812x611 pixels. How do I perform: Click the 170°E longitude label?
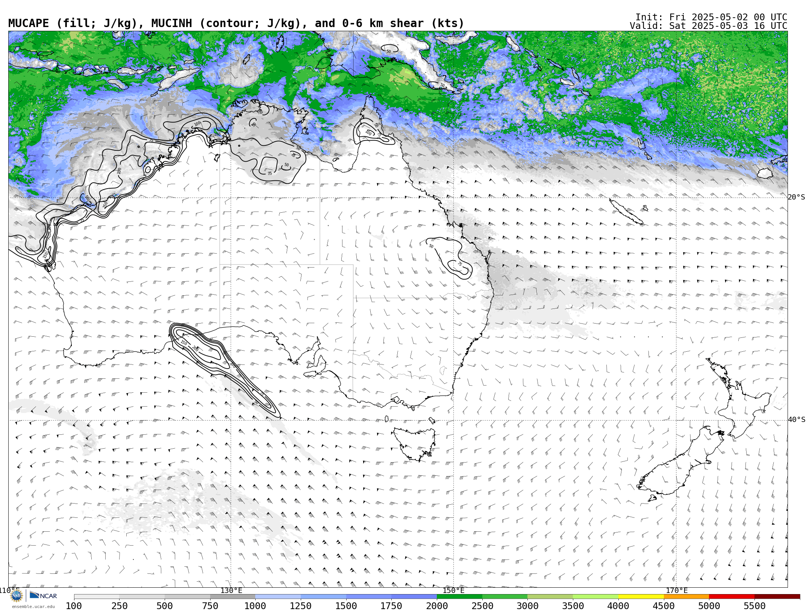pos(677,590)
